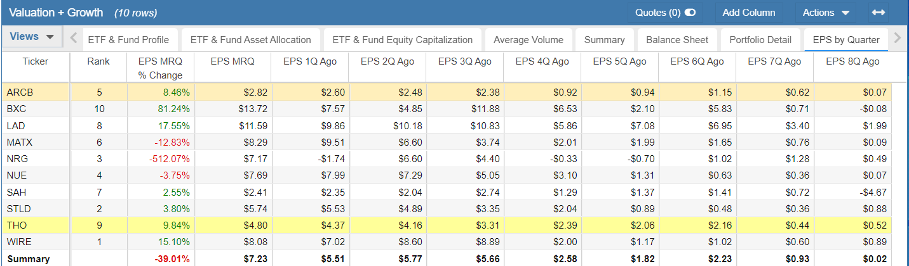The height and width of the screenshot is (266, 909).
Task: Select the Average Volume tab
Action: [x=529, y=39]
